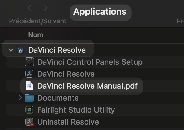
Task: Click the Applications window title
Action: (100, 12)
